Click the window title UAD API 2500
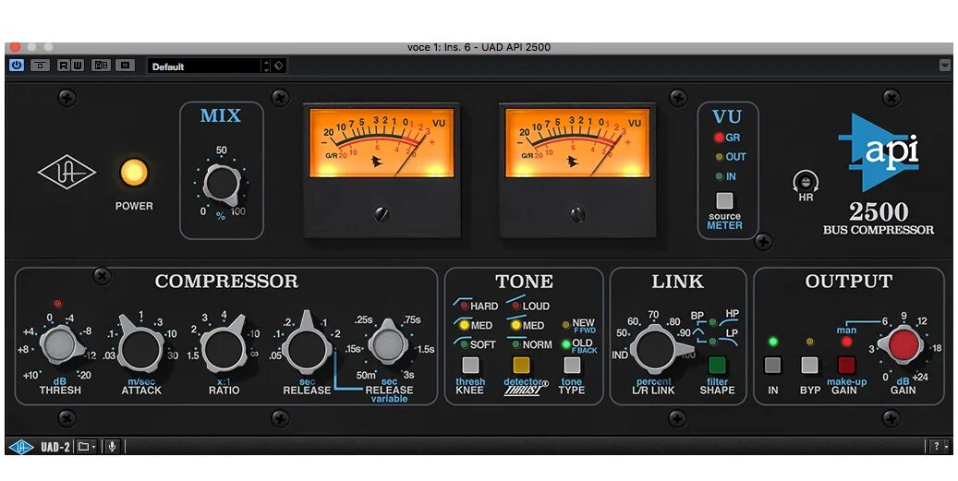Screen dimensions: 958x481 (x=479, y=47)
